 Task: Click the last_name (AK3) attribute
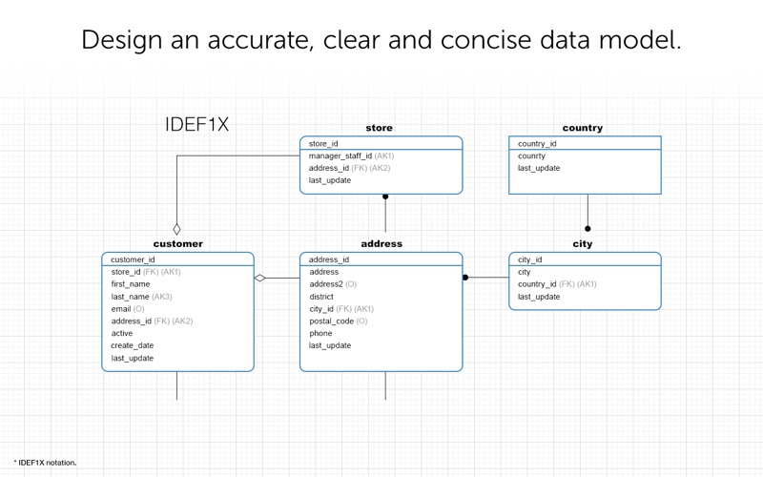pos(141,297)
